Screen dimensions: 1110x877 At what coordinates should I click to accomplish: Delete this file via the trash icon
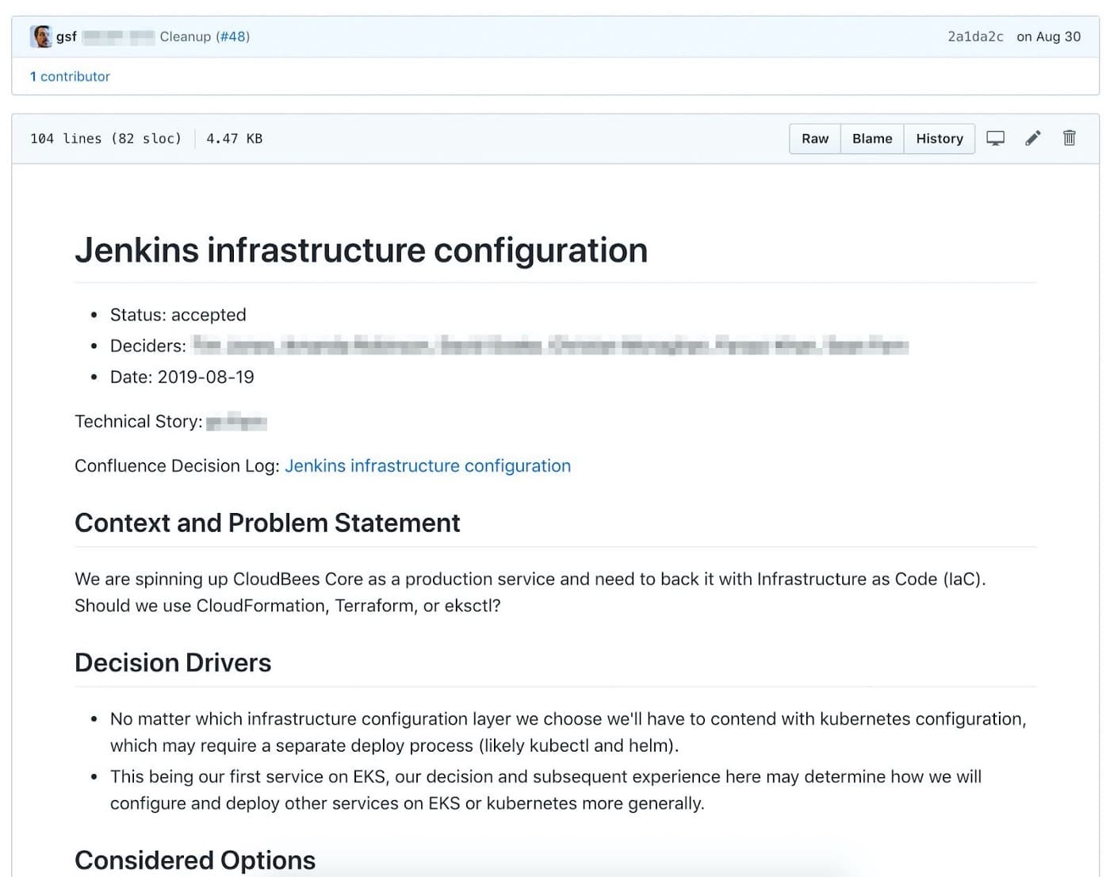coord(1069,138)
